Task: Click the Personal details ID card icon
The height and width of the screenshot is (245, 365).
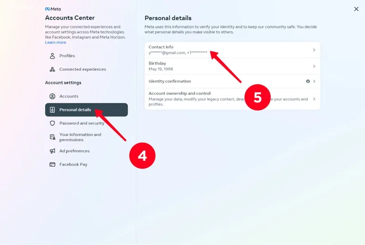Action: click(x=52, y=110)
